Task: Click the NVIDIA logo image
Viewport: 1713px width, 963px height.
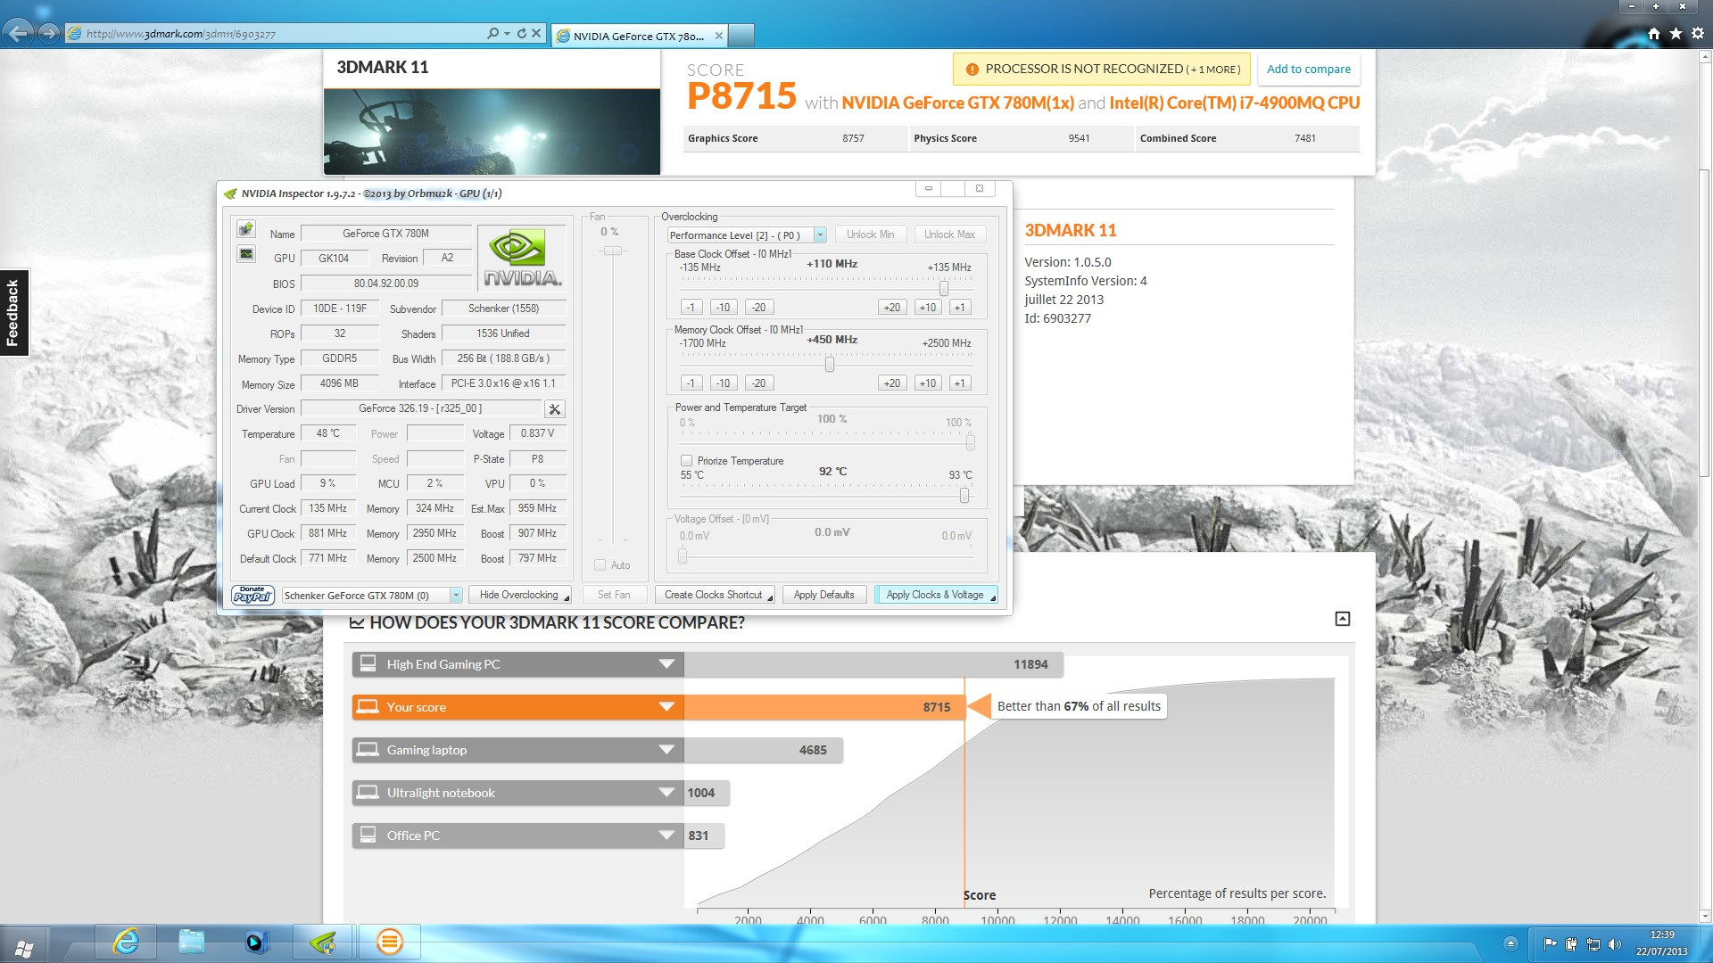Action: click(522, 258)
